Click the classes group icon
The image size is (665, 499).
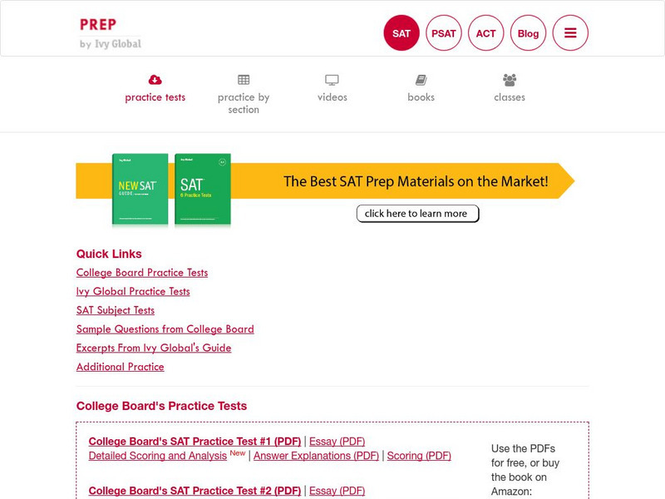click(510, 80)
